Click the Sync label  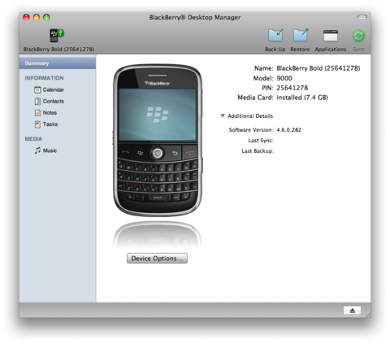[x=358, y=50]
